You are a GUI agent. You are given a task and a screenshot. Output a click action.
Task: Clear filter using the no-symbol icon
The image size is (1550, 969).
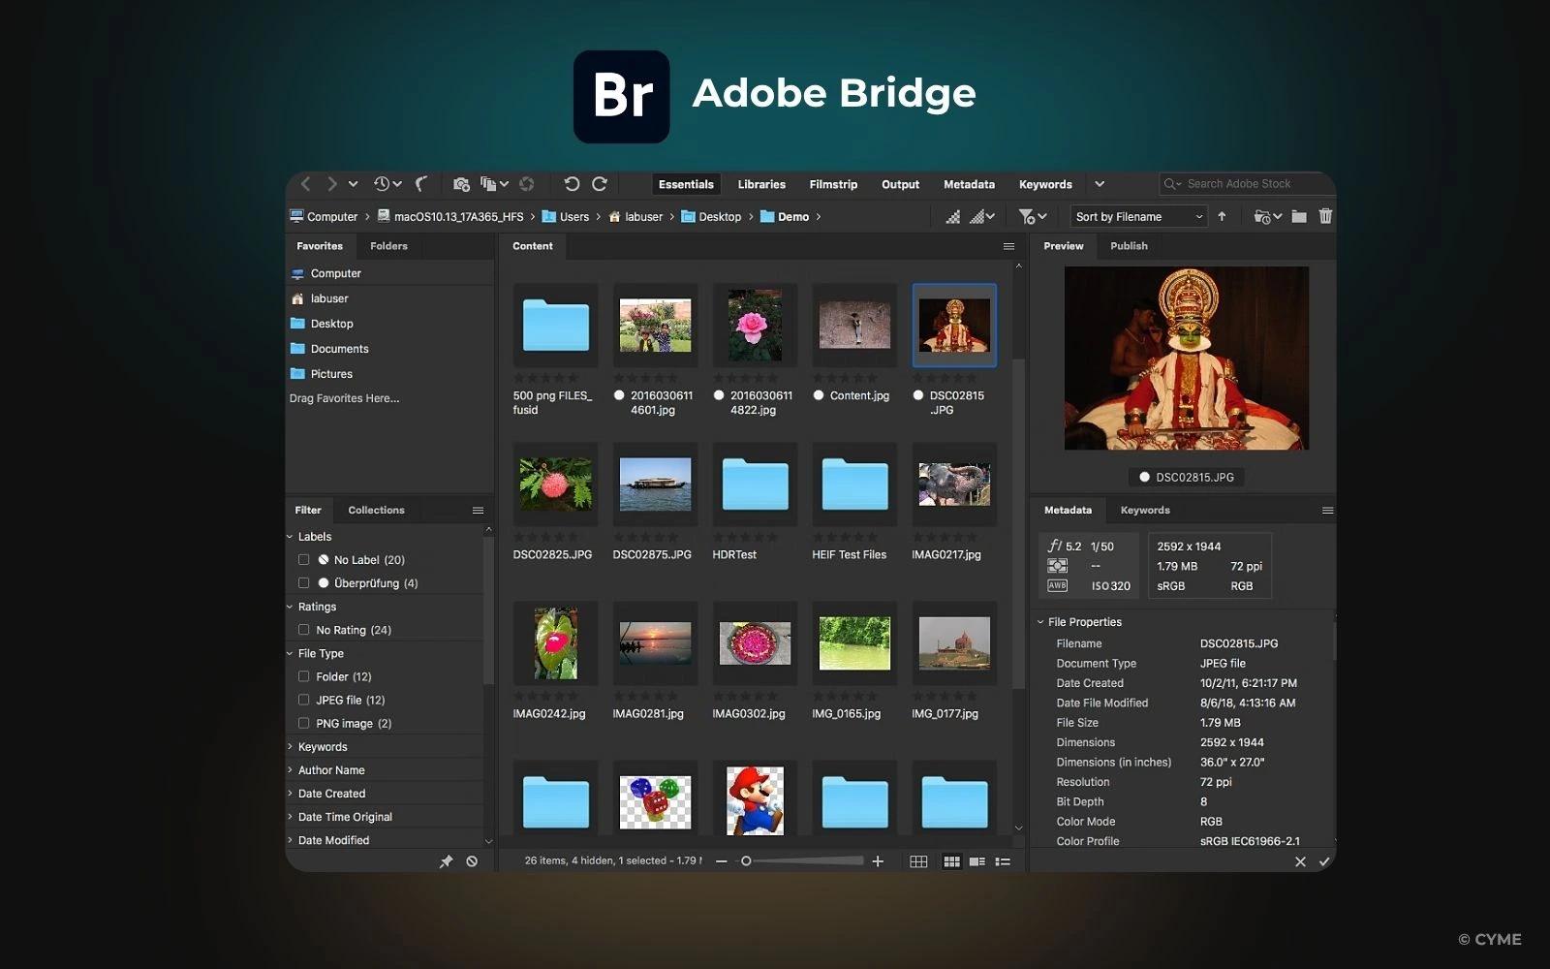coord(472,861)
